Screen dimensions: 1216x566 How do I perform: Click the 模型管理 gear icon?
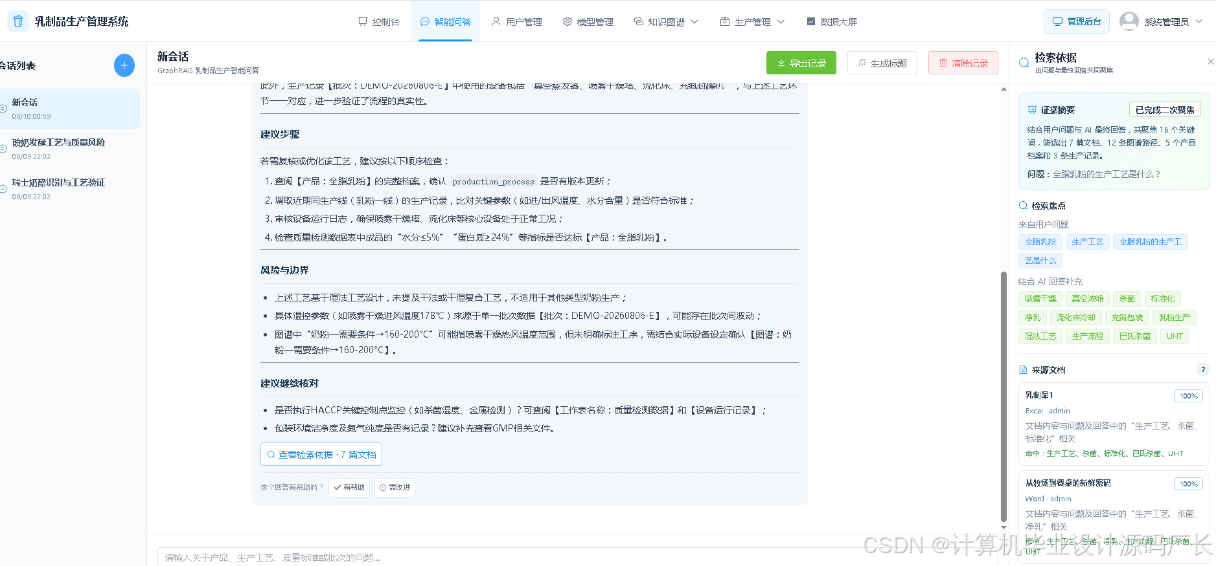click(x=568, y=21)
